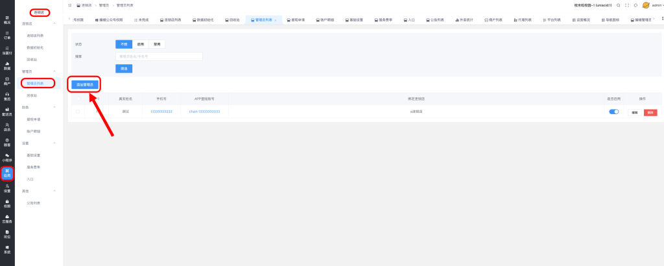
Task: Select the 应用 icon in the sidebar
Action: tap(7, 173)
